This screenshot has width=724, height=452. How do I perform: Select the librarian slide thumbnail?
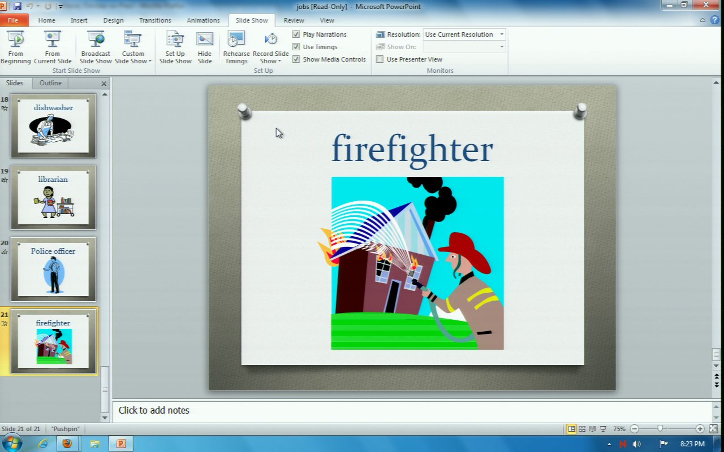coord(53,198)
